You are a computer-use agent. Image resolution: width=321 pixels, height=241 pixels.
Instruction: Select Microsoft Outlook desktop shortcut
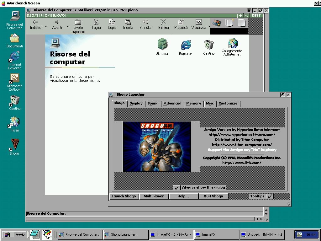tap(14, 78)
